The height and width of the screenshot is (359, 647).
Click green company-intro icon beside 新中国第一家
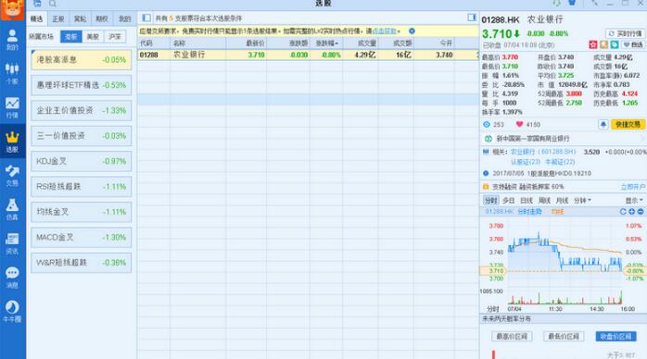pyautogui.click(x=488, y=139)
